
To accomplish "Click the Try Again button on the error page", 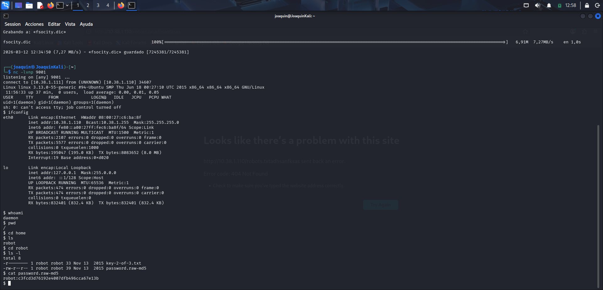I will pos(380,205).
